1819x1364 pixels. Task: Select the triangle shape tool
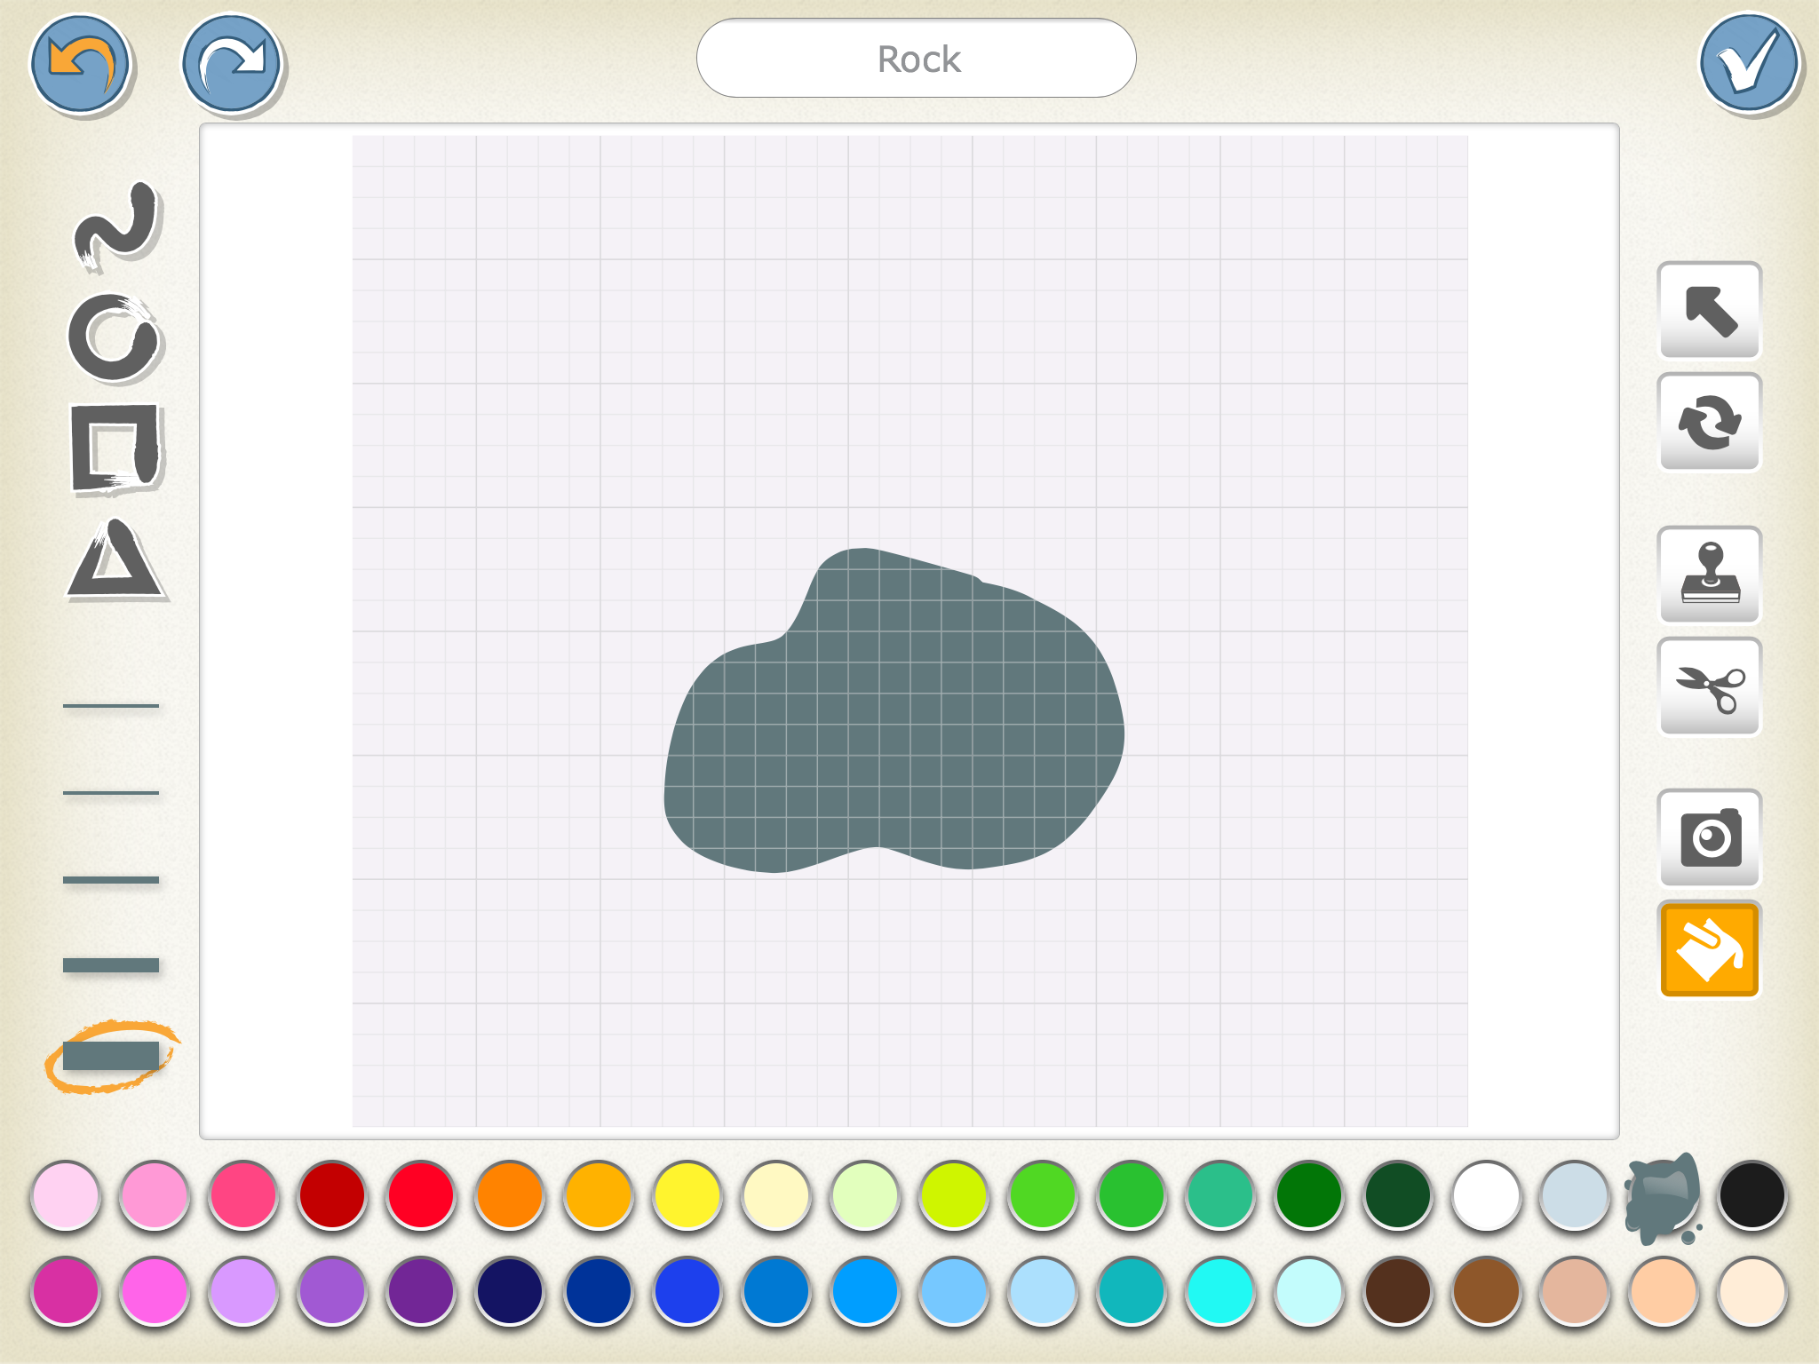coord(115,561)
